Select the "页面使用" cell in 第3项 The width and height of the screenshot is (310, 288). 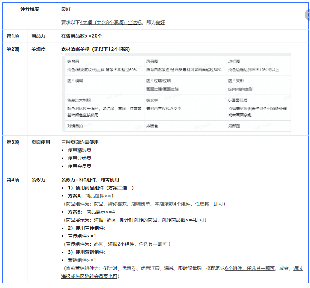[41, 142]
